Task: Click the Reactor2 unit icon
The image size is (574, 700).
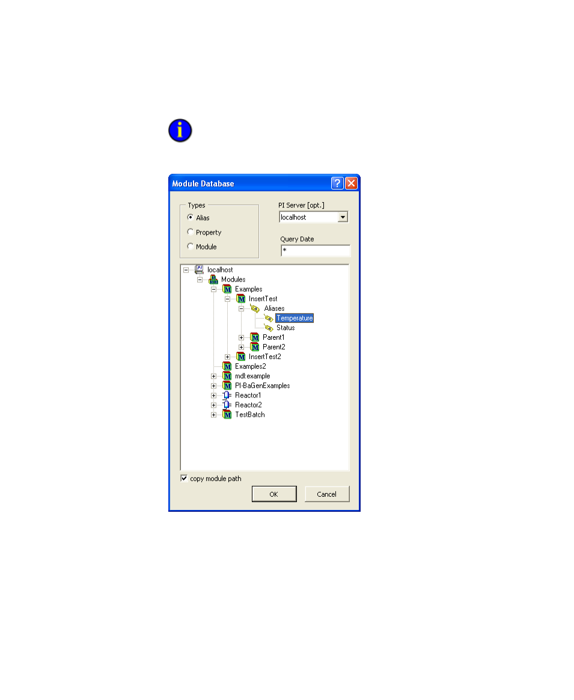Action: click(x=227, y=405)
